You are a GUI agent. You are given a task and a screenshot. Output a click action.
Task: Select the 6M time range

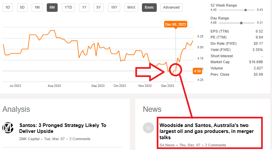pos(52,7)
